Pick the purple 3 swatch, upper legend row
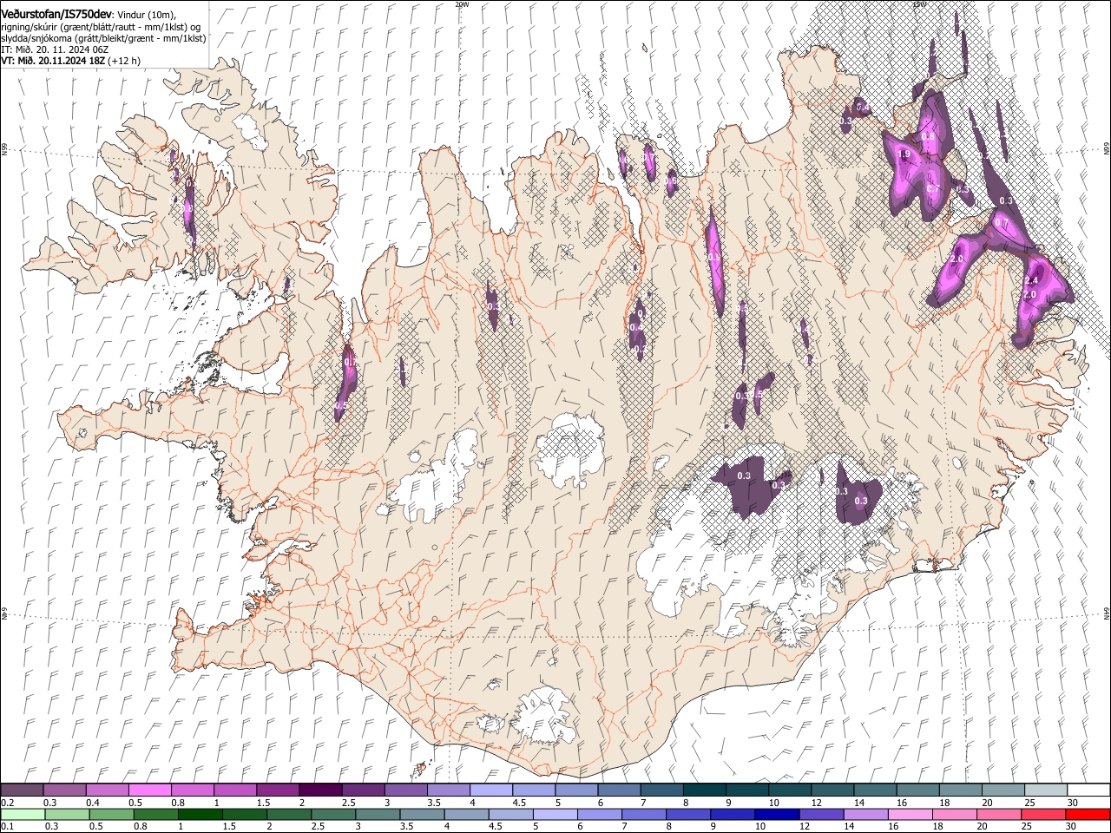Image resolution: width=1111 pixels, height=833 pixels. tap(405, 790)
